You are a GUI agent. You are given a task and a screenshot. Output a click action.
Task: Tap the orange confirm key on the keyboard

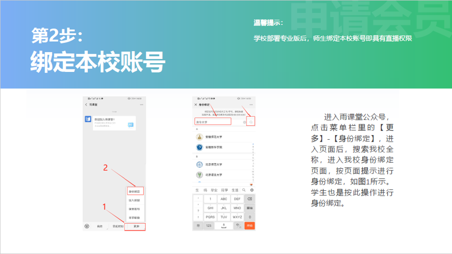pyautogui.click(x=250, y=226)
